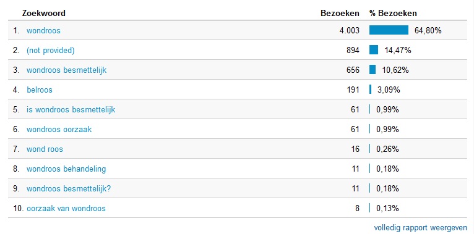Click the '% Bezoeken' column header
This screenshot has height=234, width=474.
(x=393, y=13)
